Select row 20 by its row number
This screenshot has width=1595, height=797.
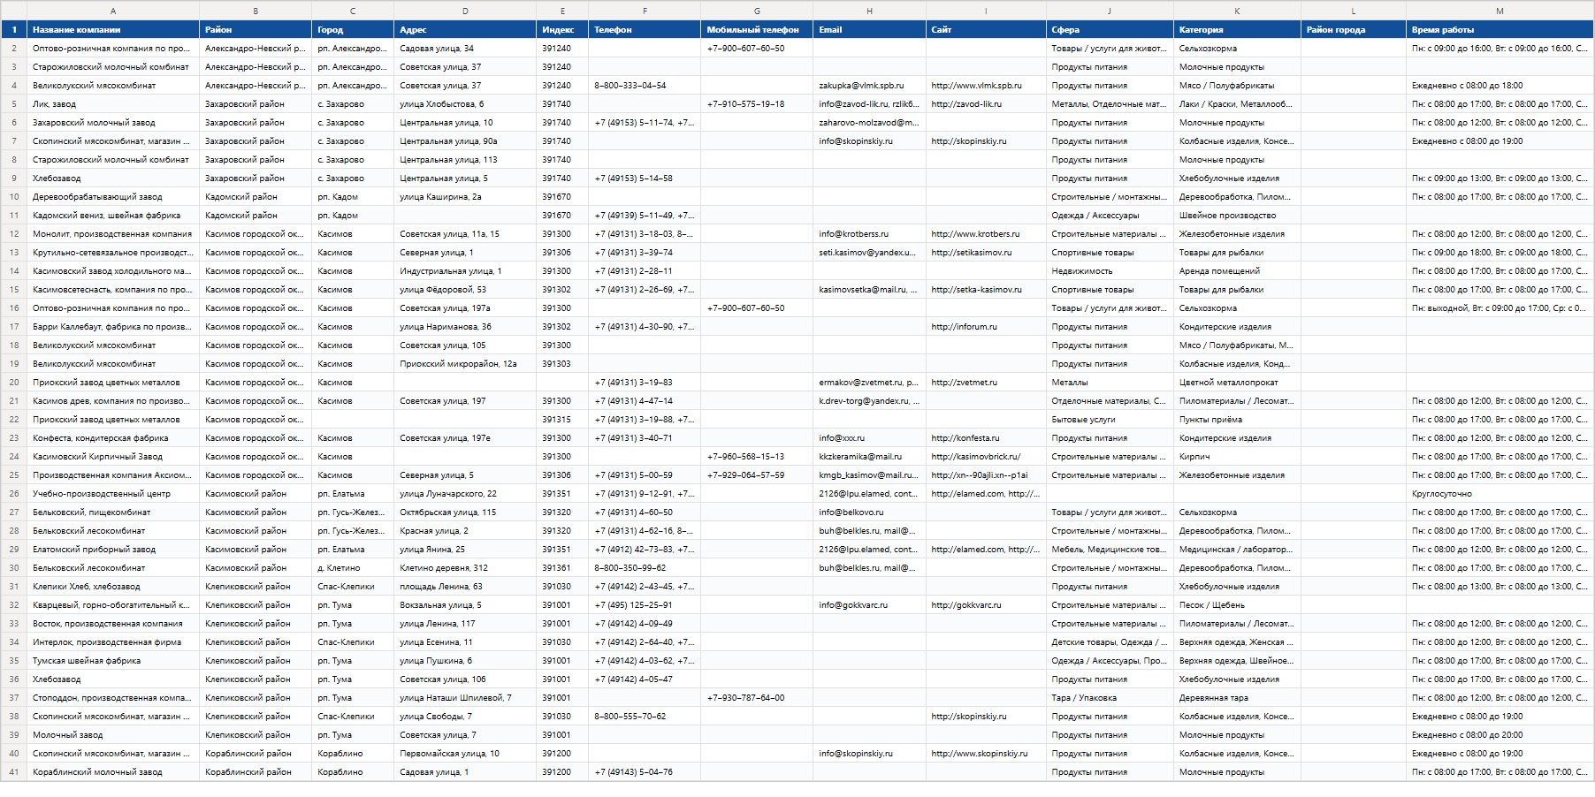click(14, 383)
